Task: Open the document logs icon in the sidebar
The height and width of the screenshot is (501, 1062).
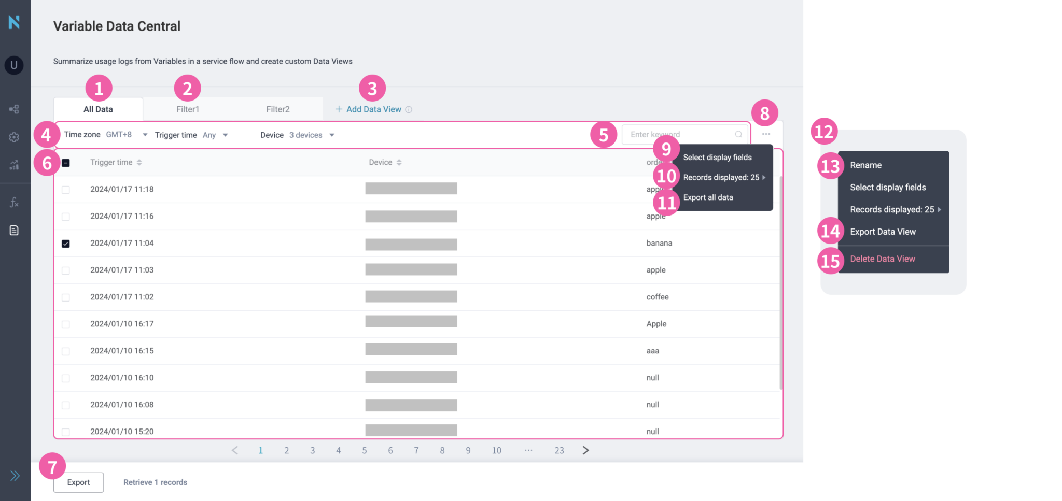Action: pos(14,230)
